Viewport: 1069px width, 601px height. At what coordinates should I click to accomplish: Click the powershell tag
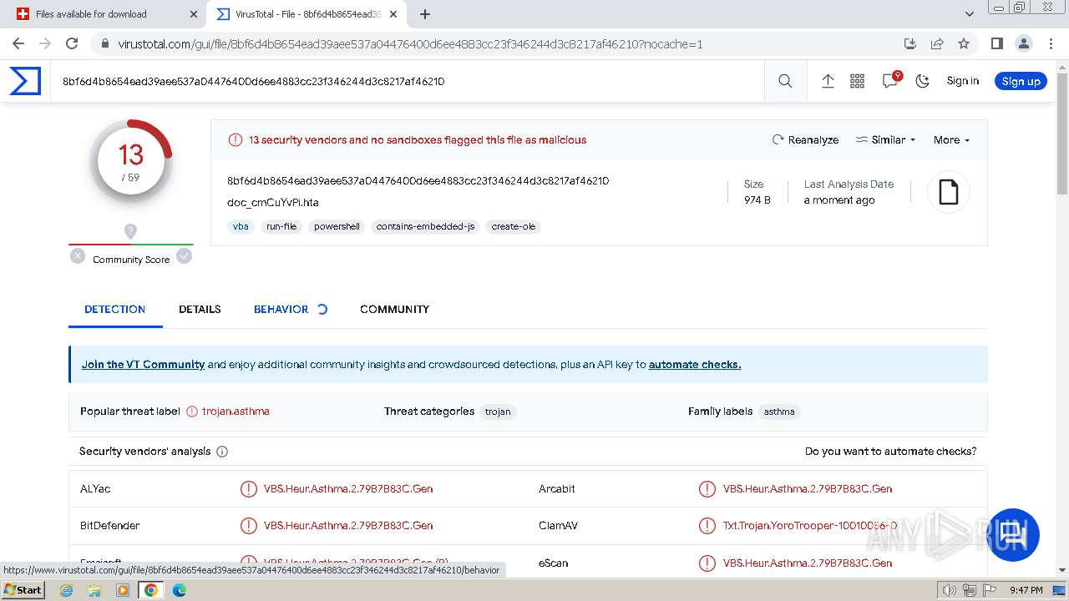pyautogui.click(x=337, y=226)
